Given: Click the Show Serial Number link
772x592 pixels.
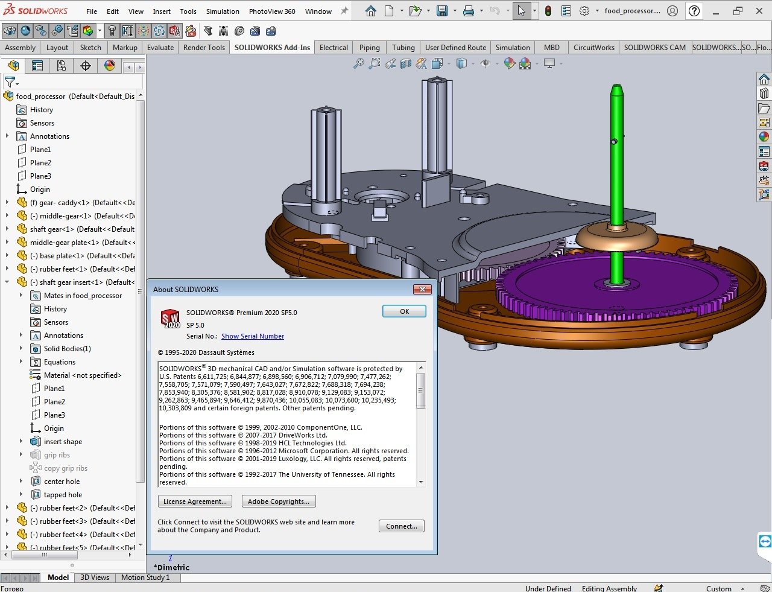Looking at the screenshot, I should 252,336.
